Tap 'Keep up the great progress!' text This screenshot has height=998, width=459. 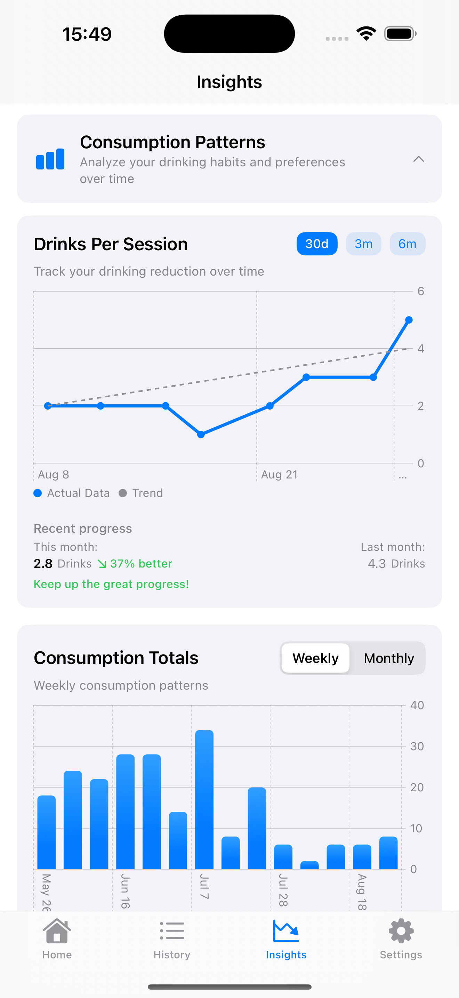click(112, 584)
